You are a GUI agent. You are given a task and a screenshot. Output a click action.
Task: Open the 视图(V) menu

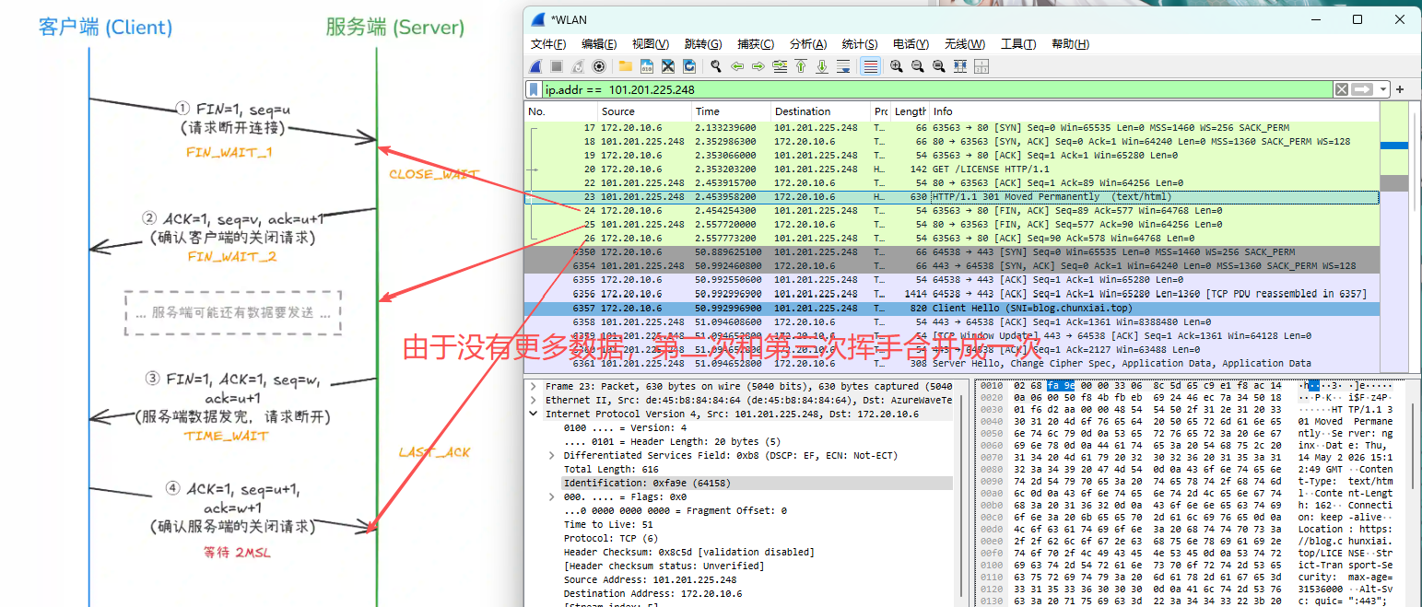651,44
